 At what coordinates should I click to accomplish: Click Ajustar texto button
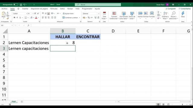tap(68, 13)
